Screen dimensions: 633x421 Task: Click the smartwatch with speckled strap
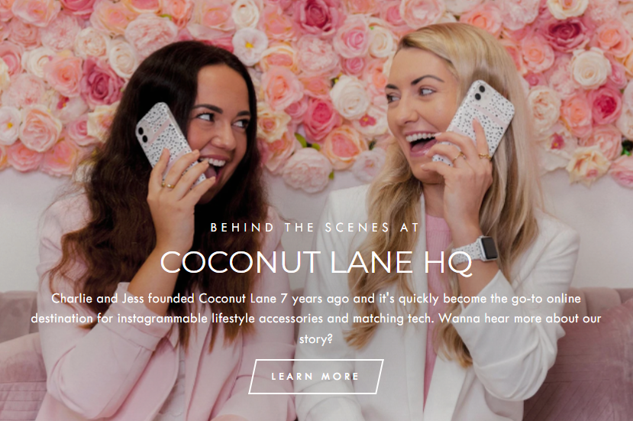tap(476, 251)
